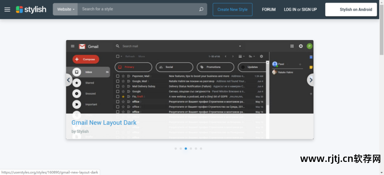Screen dimensions: 384x175
Task: Select the second carousel indicator dot
Action: [x=181, y=148]
